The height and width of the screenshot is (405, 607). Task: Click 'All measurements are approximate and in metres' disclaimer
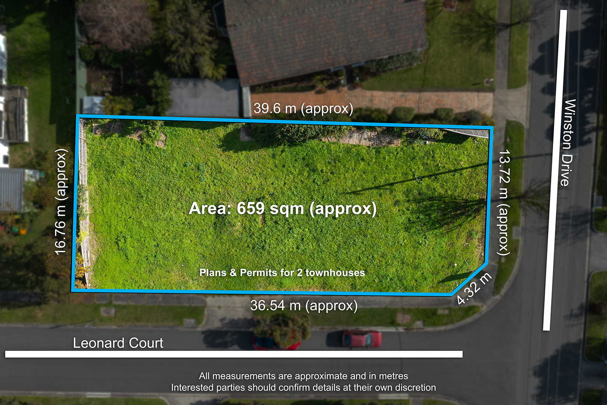click(x=303, y=376)
